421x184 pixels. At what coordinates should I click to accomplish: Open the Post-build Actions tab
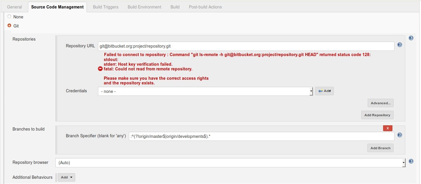coord(205,7)
